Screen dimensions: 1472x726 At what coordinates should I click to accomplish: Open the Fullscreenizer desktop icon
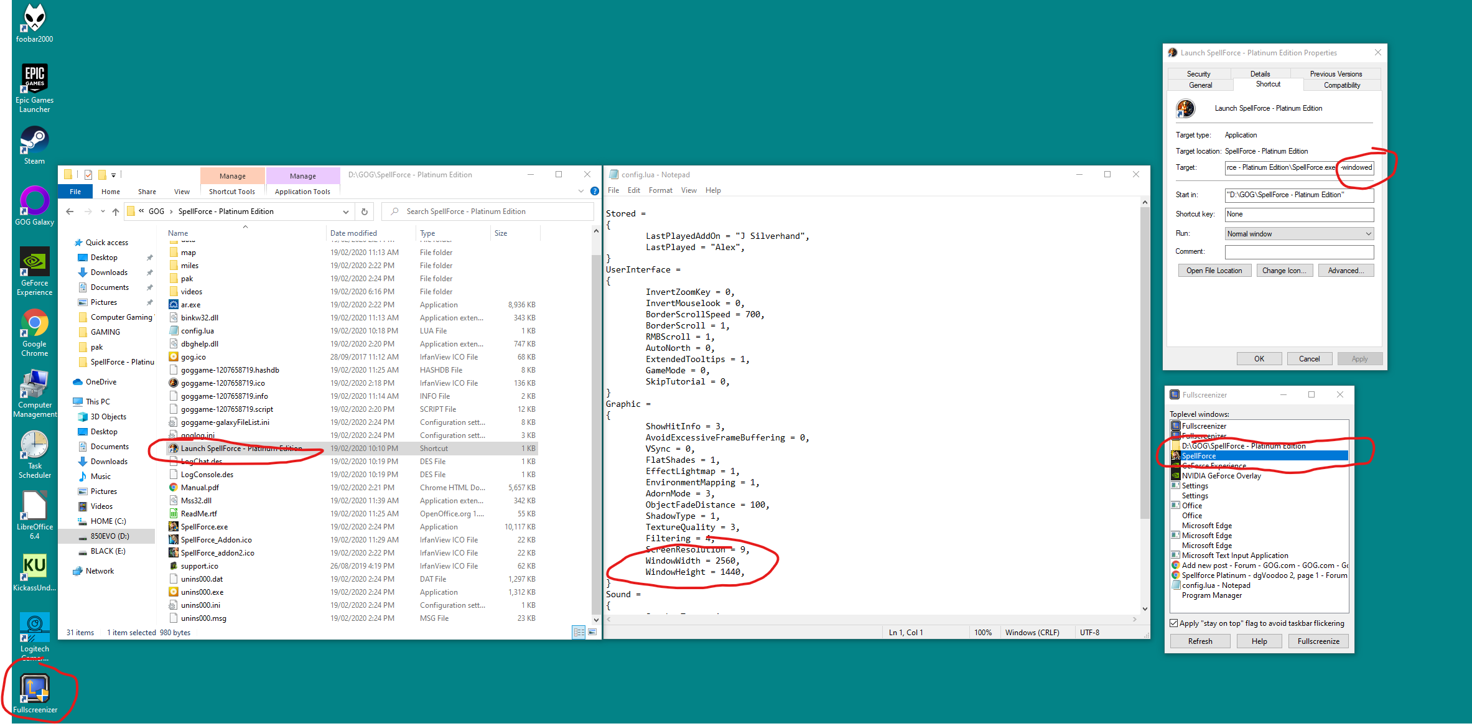34,694
